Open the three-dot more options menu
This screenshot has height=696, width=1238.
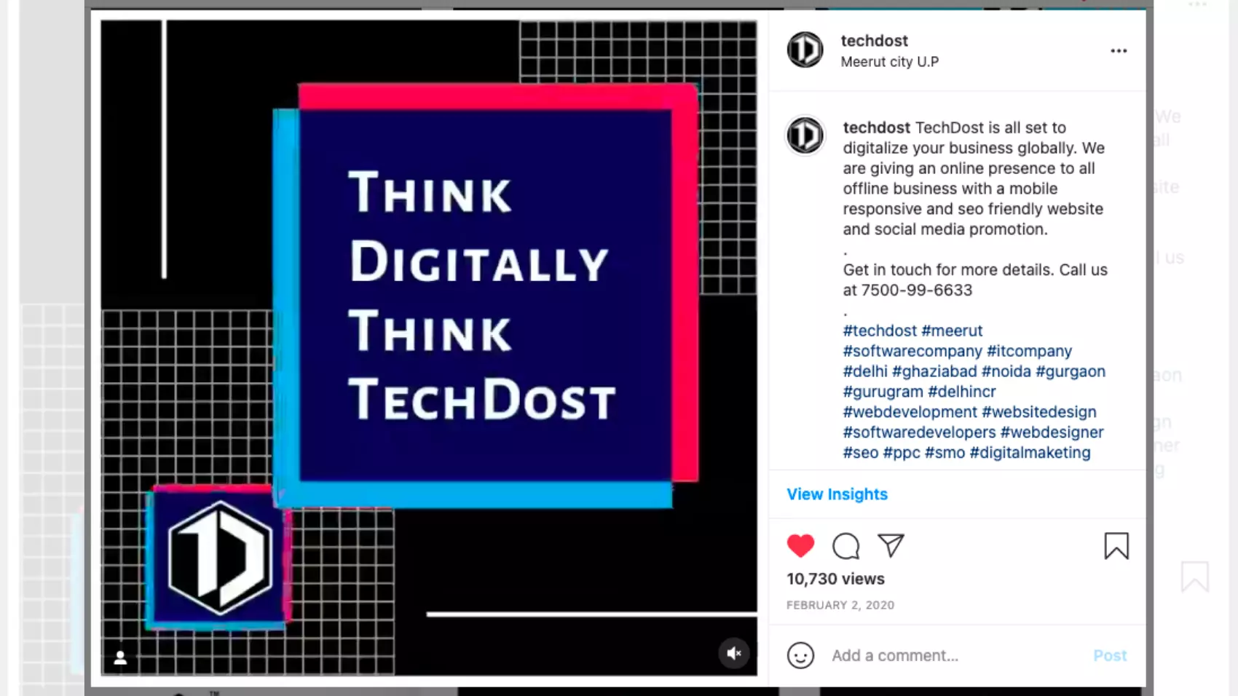click(1119, 51)
